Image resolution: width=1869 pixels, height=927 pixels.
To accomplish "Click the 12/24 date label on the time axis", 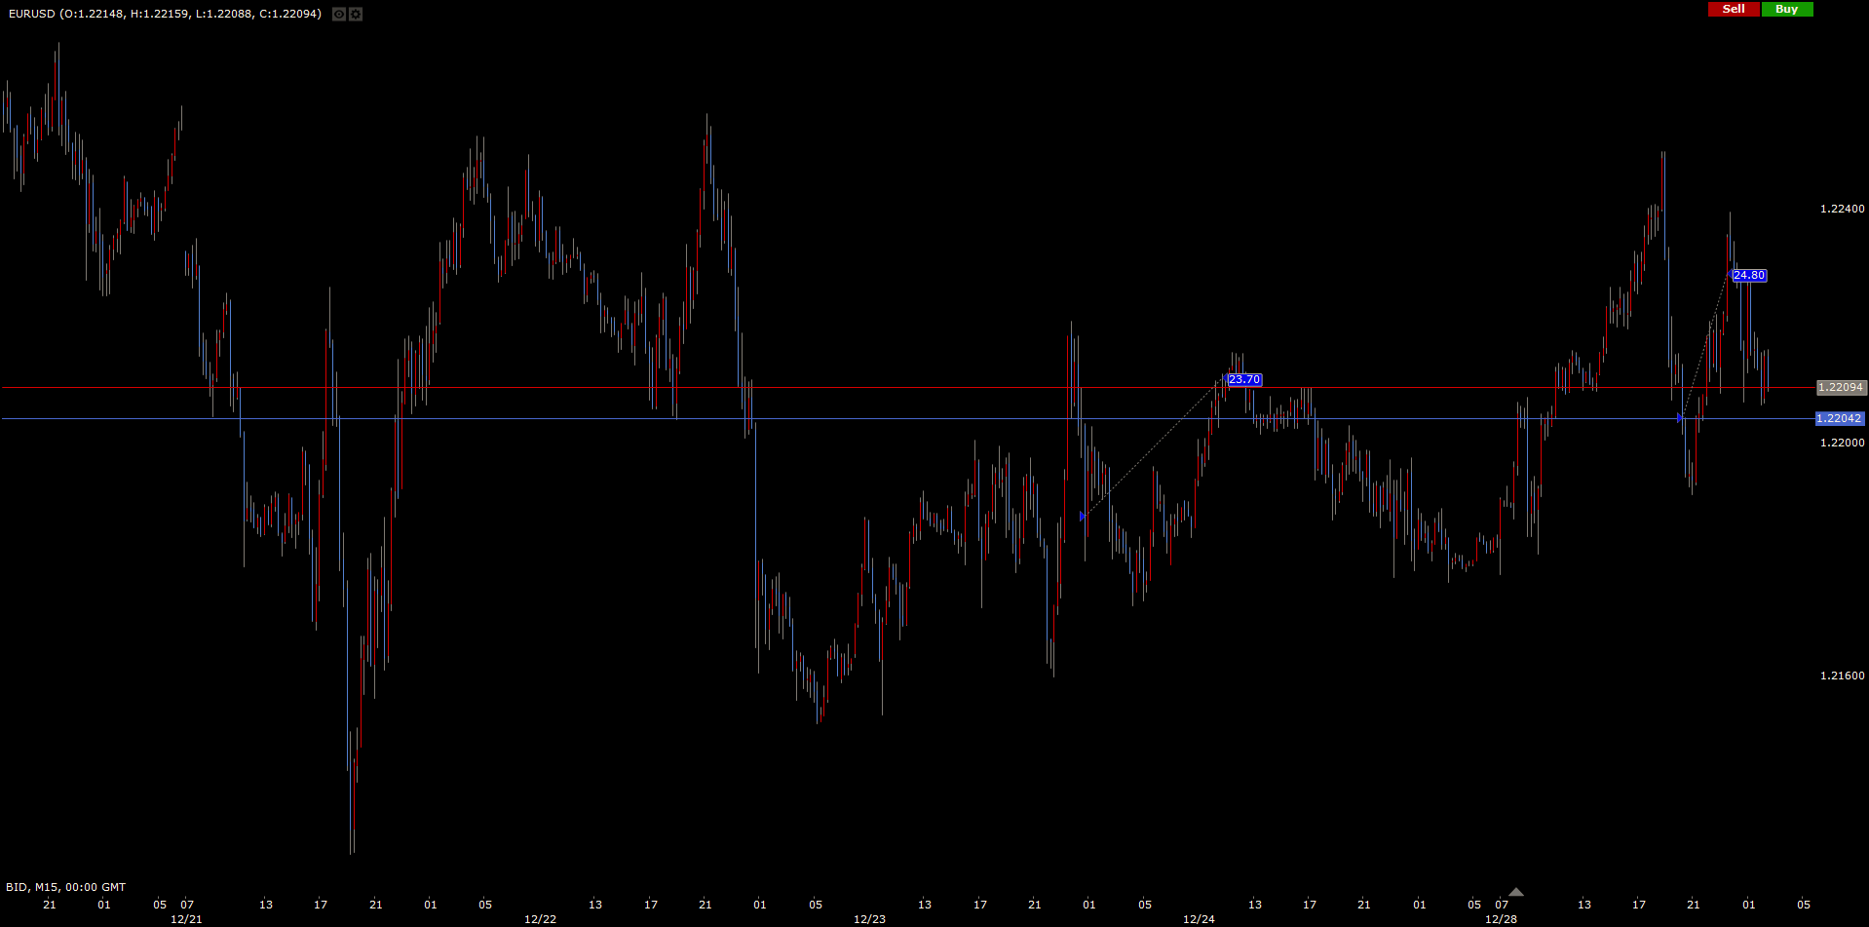I will point(1199,919).
